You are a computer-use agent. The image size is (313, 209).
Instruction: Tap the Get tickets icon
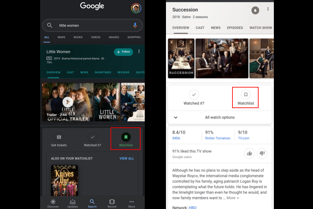coord(59,137)
